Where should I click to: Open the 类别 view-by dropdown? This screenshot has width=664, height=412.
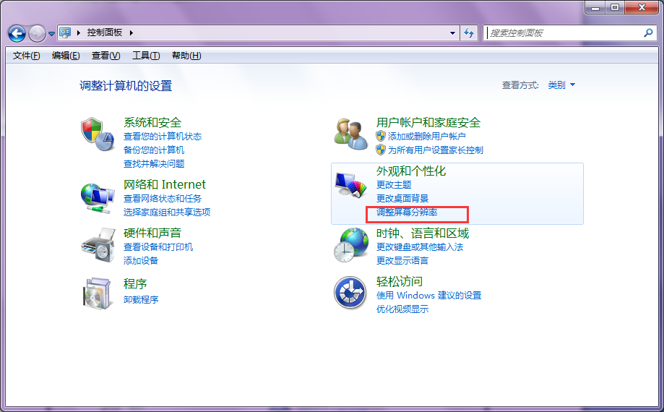tap(561, 85)
